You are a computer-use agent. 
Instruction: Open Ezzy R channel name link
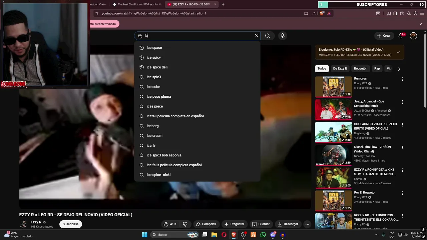pyautogui.click(x=36, y=222)
